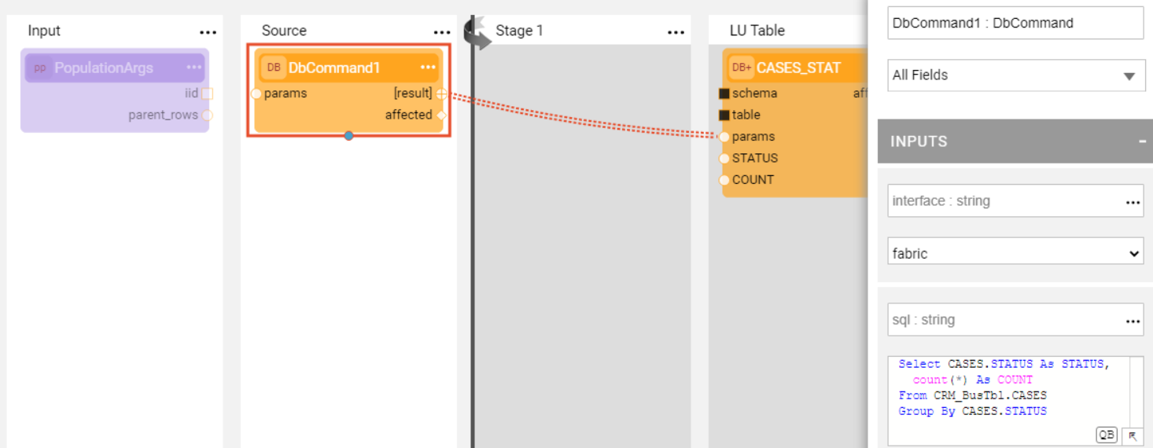Screen dimensions: 1153x448
Task: Click the DB+ icon on CASES_STAT node
Action: [x=742, y=68]
